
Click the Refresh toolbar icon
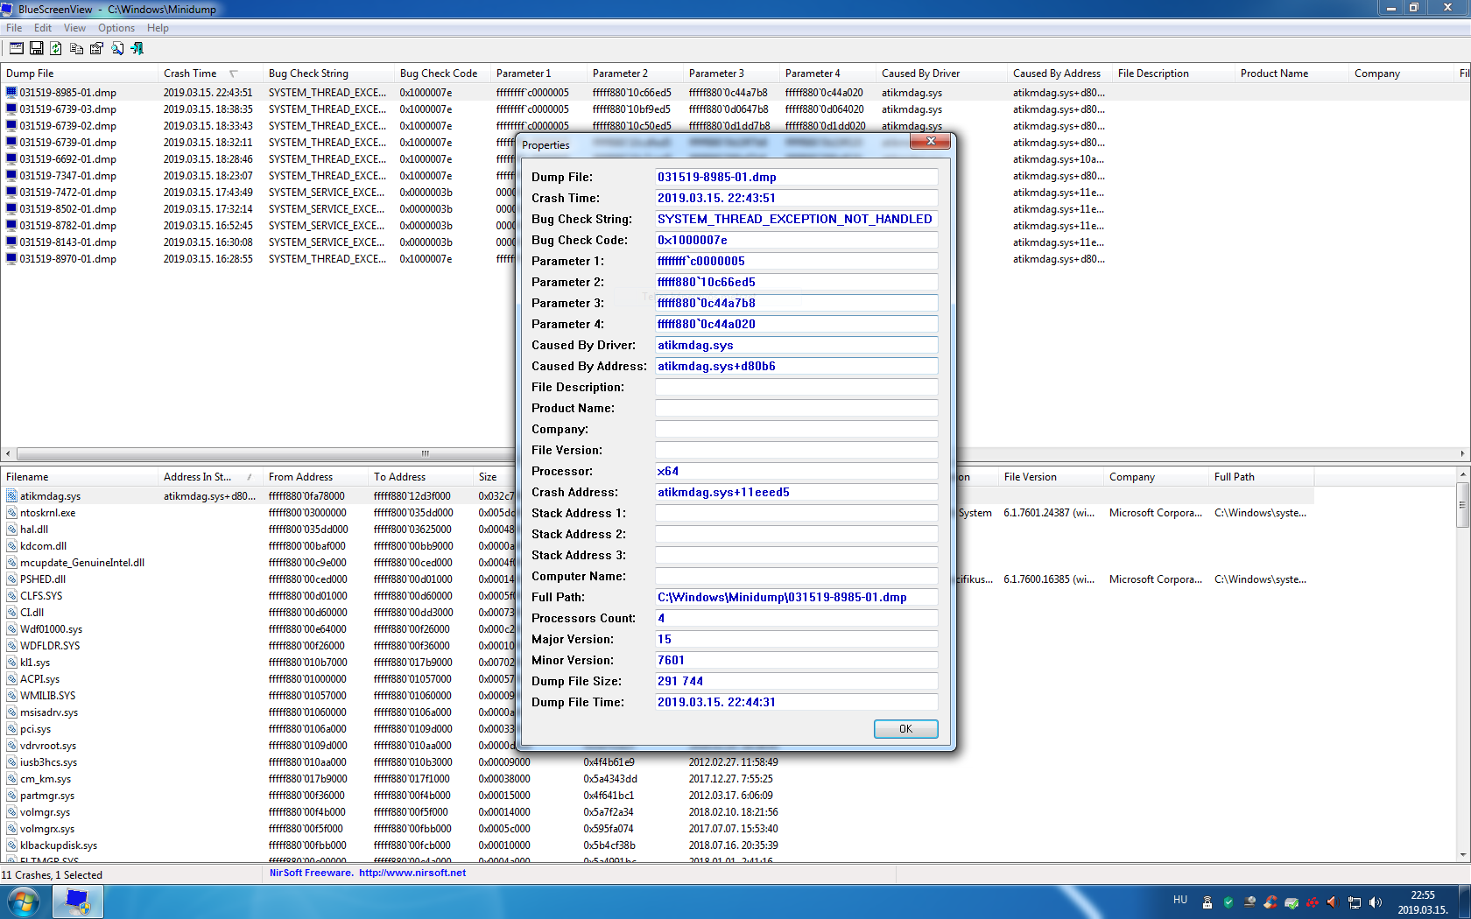tap(56, 48)
